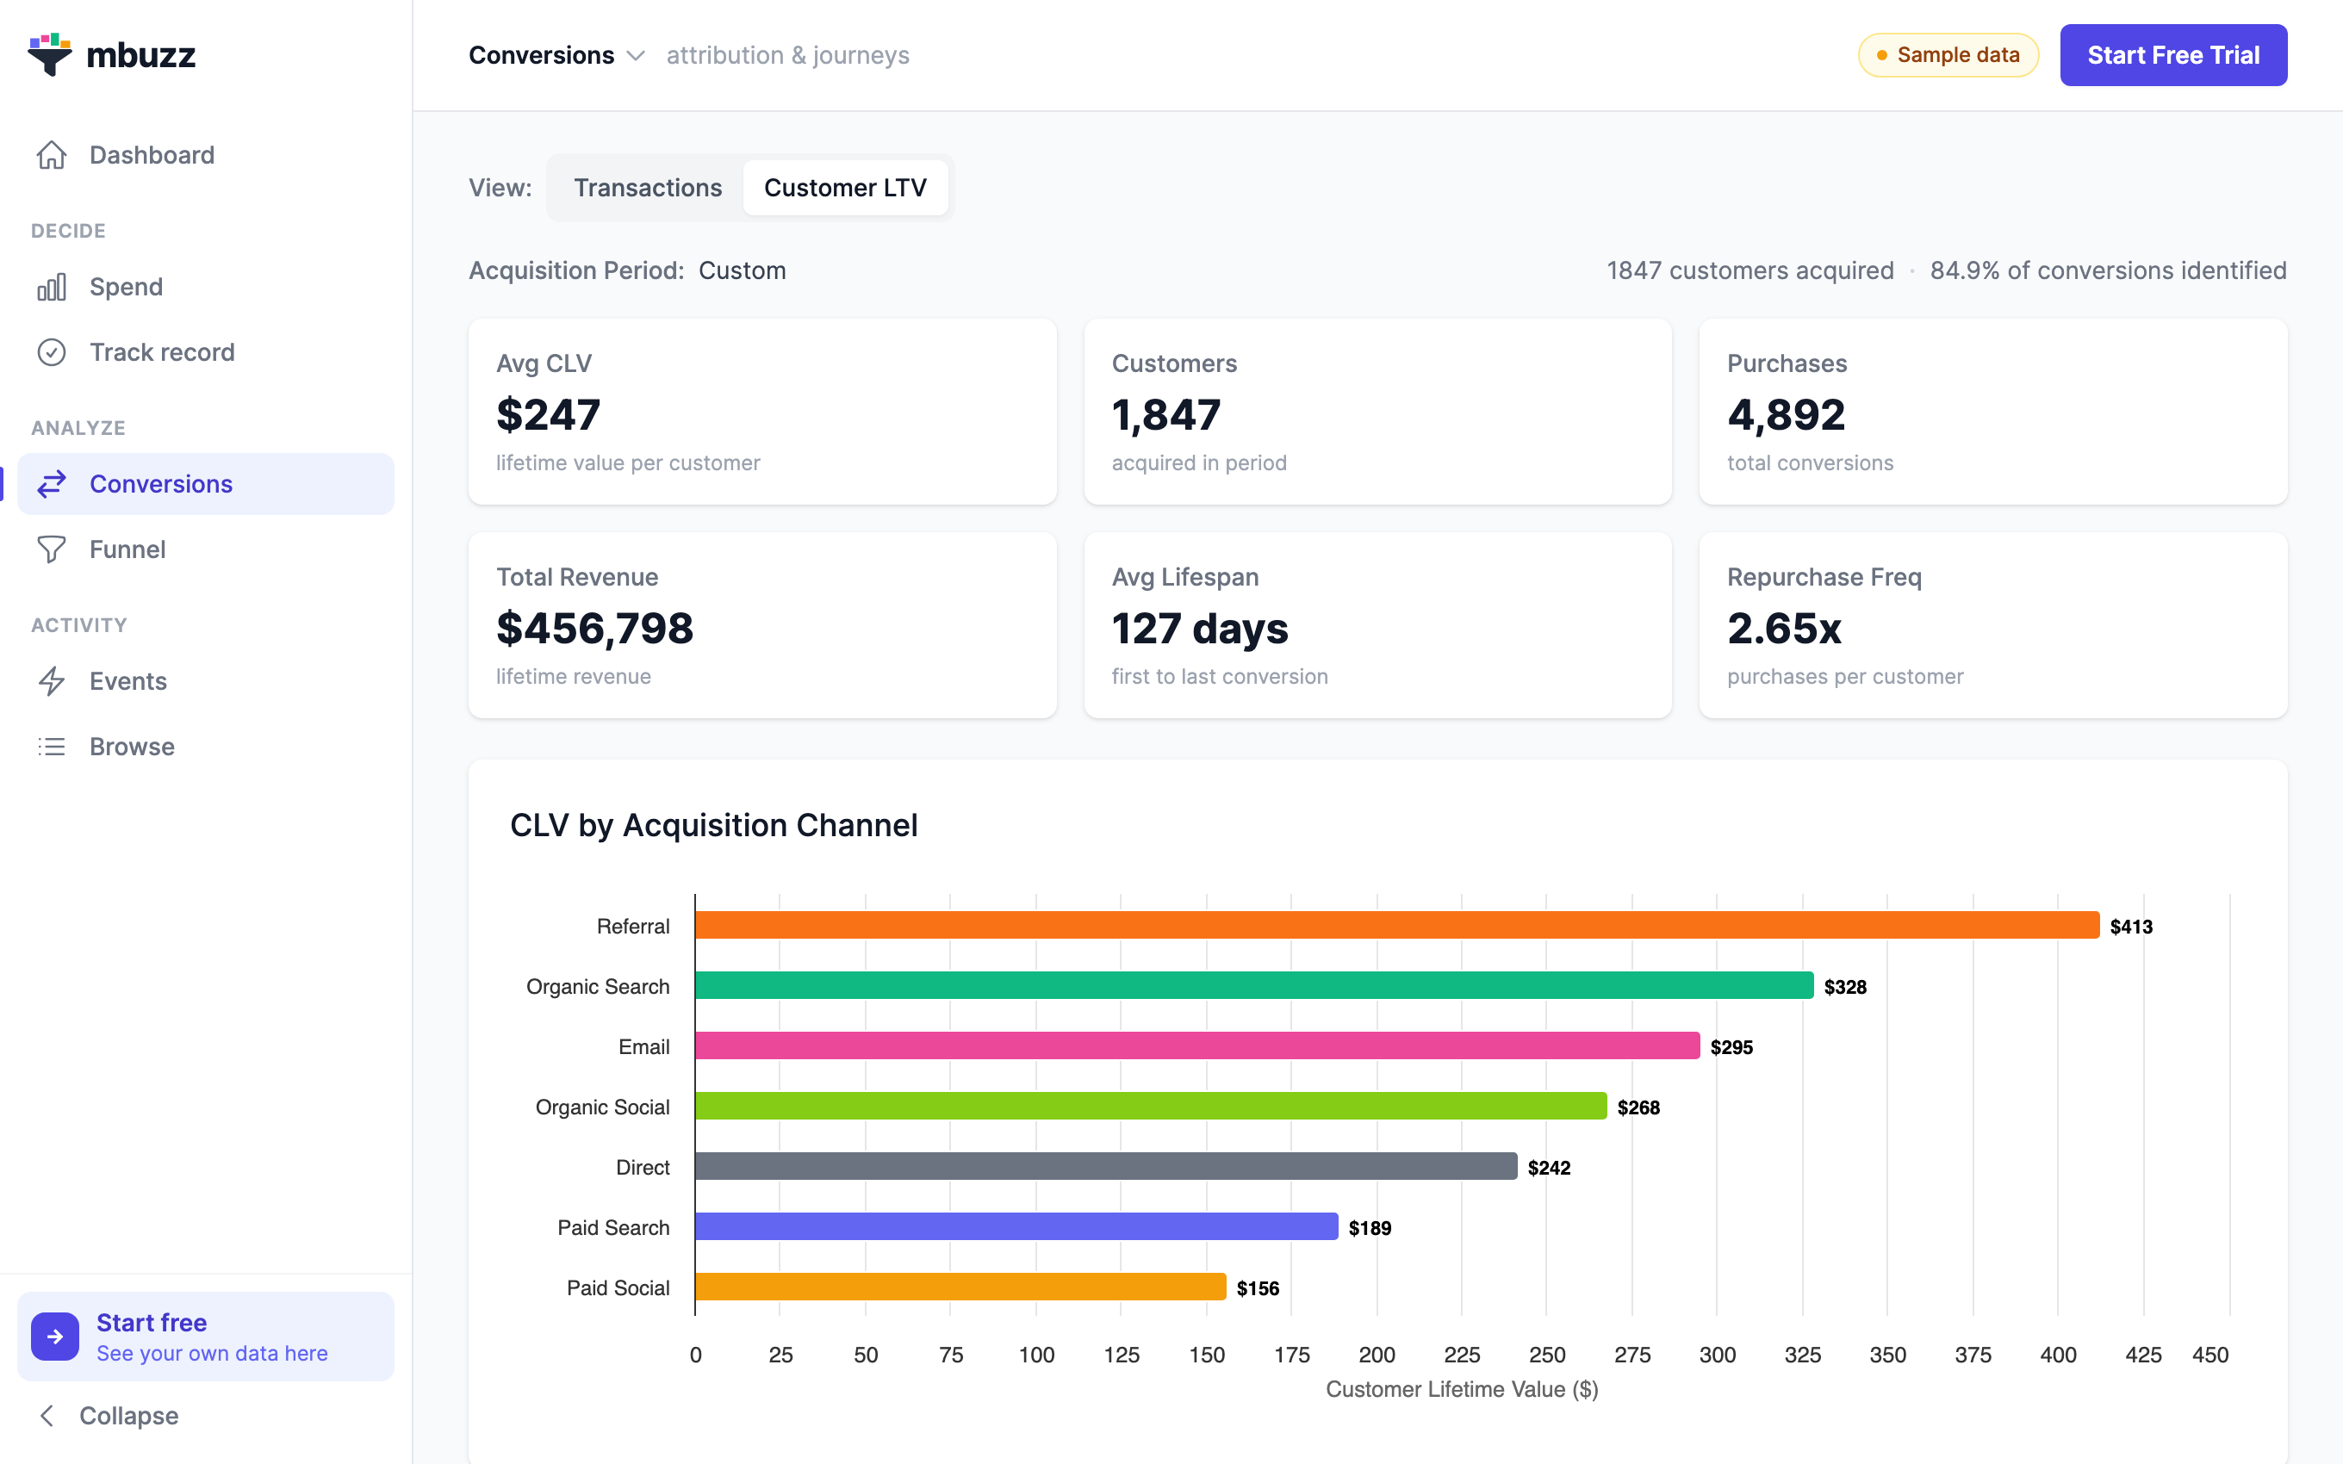
Task: Click the Paid Social axis label
Action: 618,1287
